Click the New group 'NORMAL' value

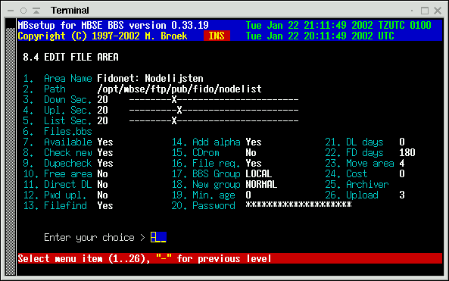point(261,185)
